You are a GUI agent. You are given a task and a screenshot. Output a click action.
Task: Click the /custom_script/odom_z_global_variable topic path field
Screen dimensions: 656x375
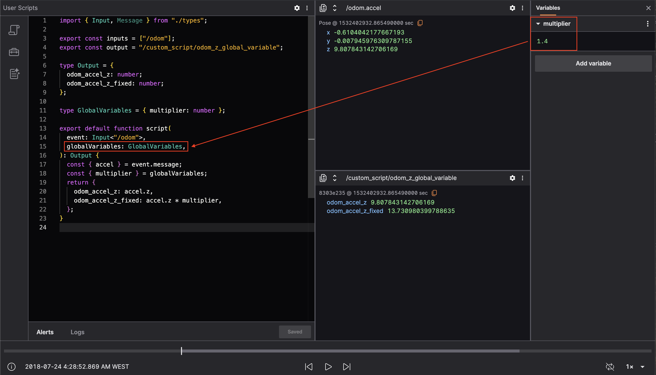401,178
